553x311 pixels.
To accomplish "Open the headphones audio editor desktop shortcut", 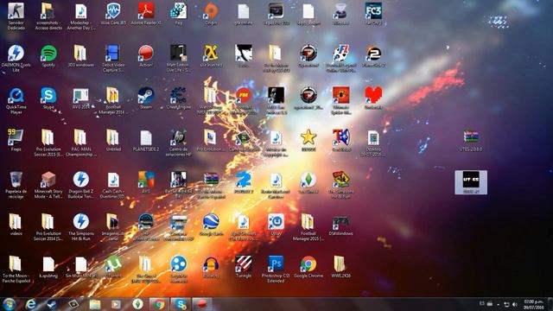I will [x=211, y=267].
